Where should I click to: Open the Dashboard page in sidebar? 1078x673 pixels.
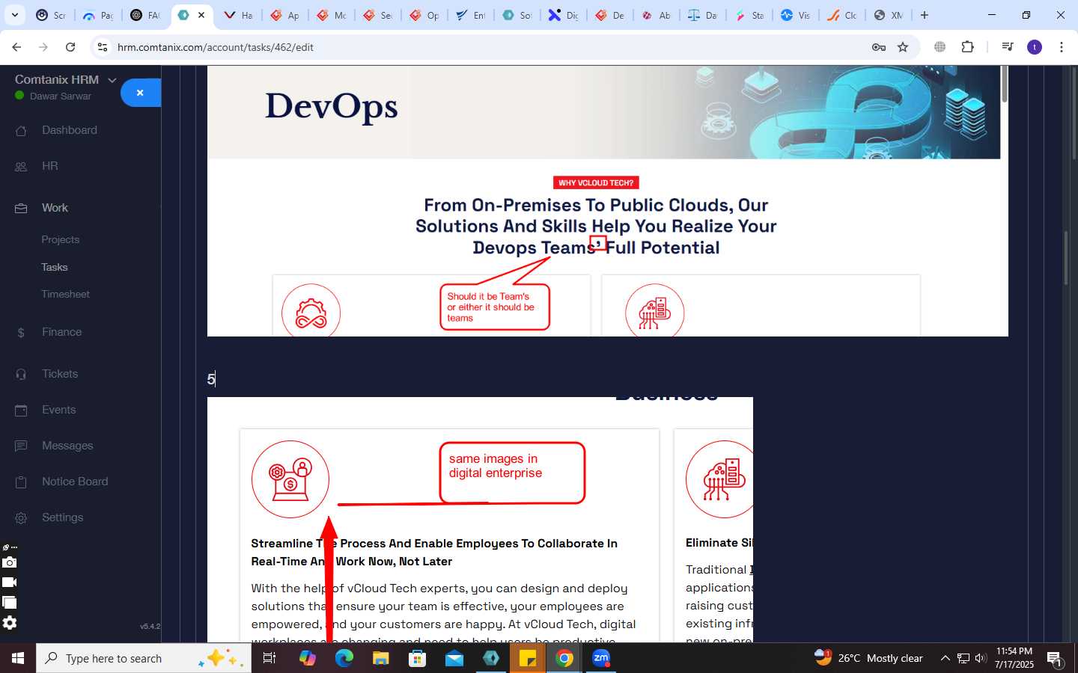[x=69, y=130]
